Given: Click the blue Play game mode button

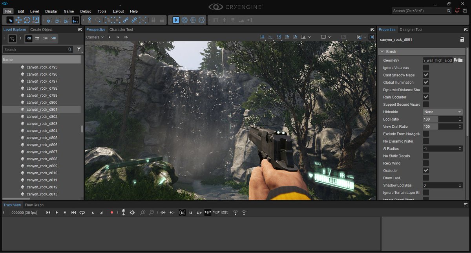Looking at the screenshot, I should (x=176, y=20).
